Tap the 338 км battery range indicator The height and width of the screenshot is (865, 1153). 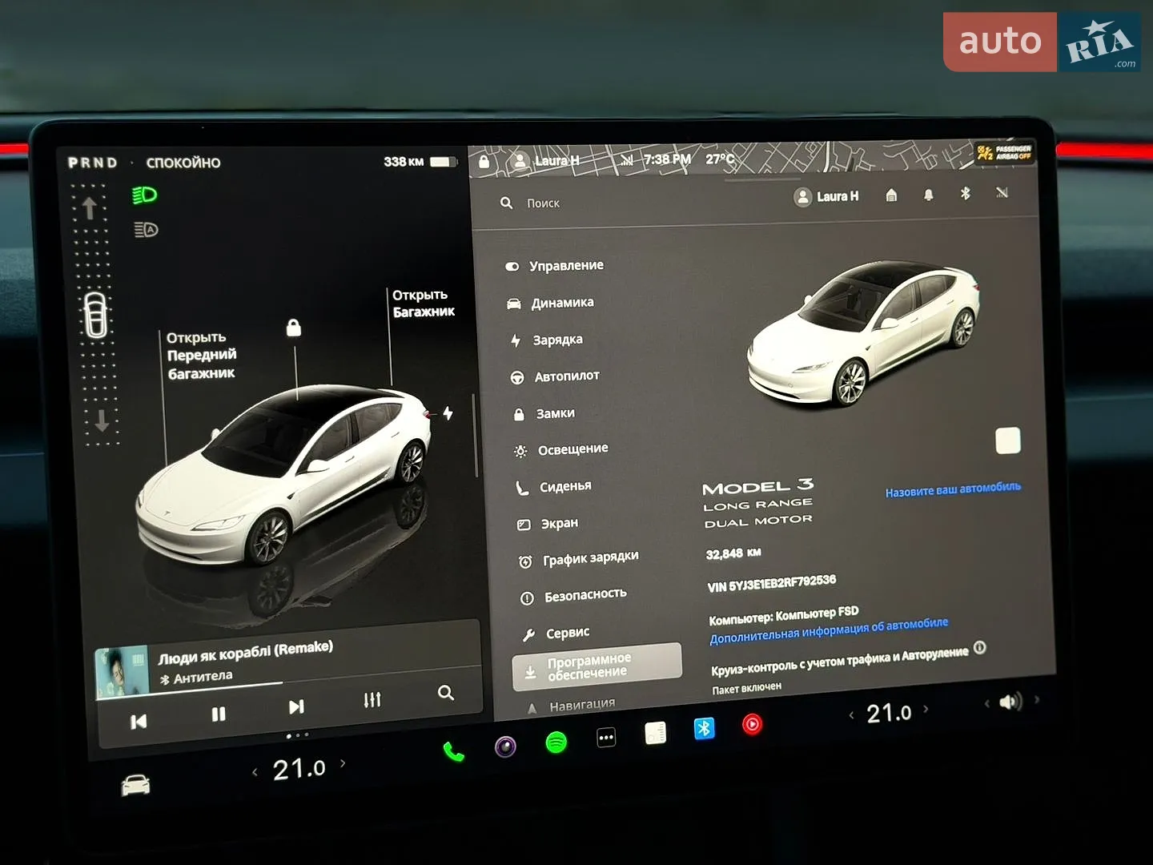coord(420,162)
